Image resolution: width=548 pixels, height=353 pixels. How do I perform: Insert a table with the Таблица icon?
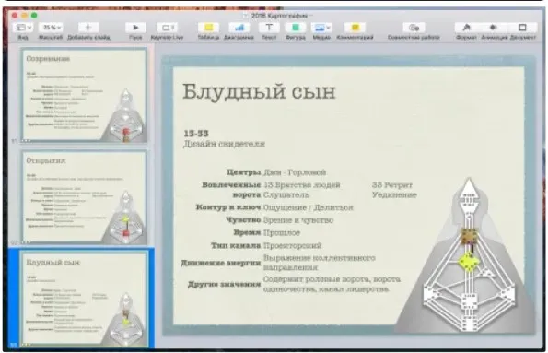pos(209,28)
